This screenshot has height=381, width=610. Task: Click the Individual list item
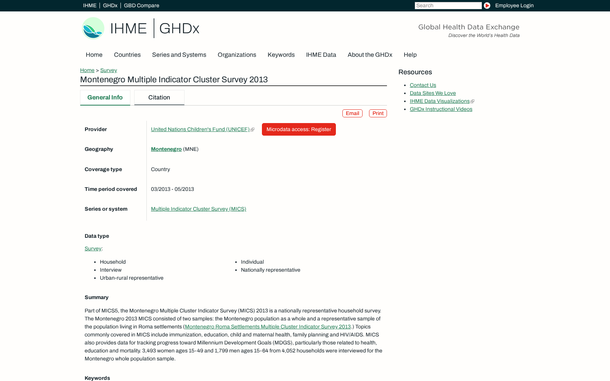coord(252,262)
